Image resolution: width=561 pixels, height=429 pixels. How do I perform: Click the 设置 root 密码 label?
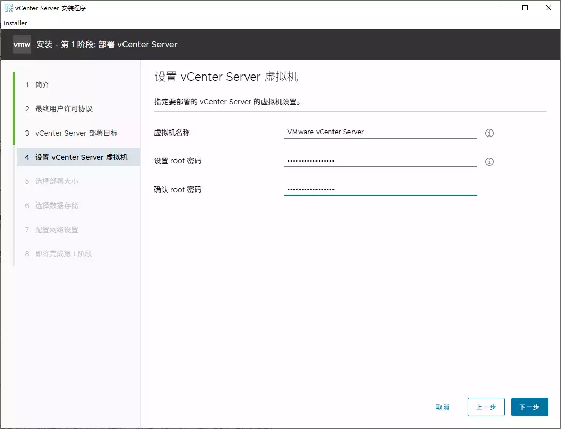click(178, 161)
